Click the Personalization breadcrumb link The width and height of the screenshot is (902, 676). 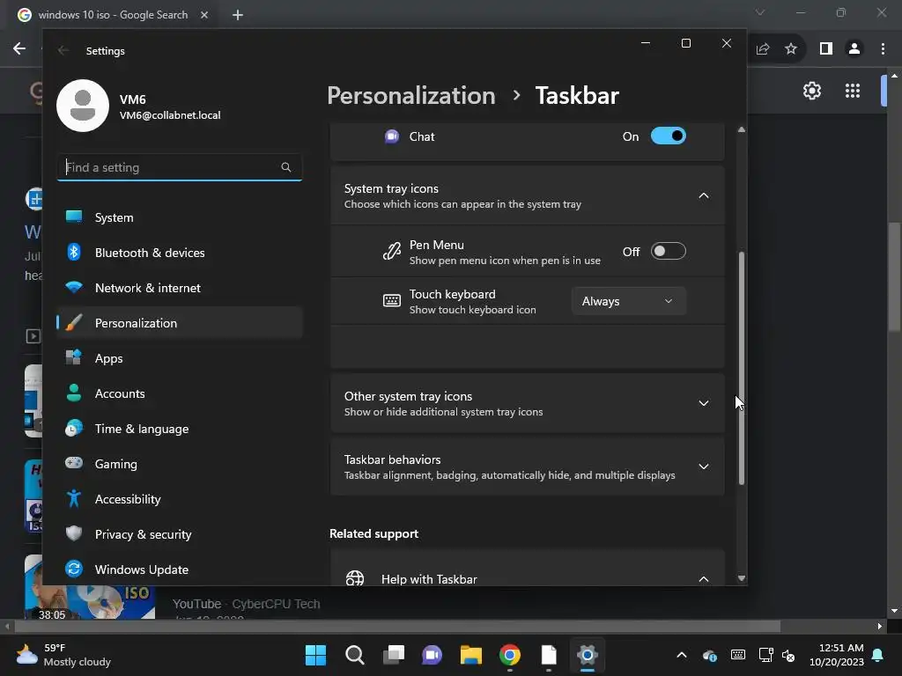tap(410, 95)
